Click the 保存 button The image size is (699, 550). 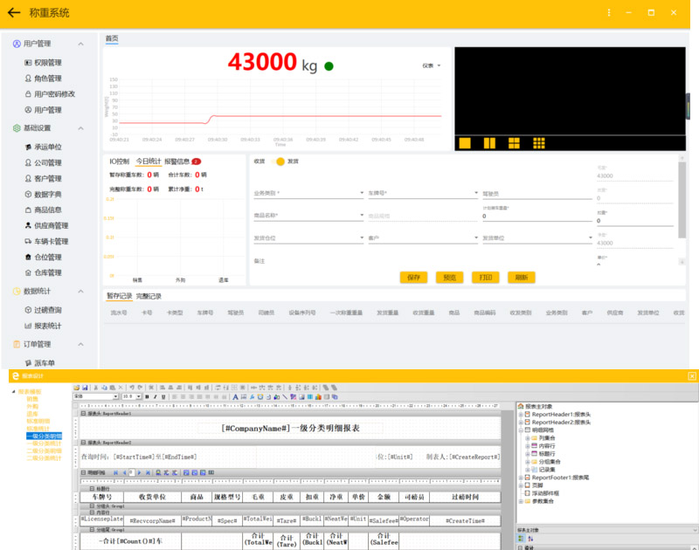(413, 278)
